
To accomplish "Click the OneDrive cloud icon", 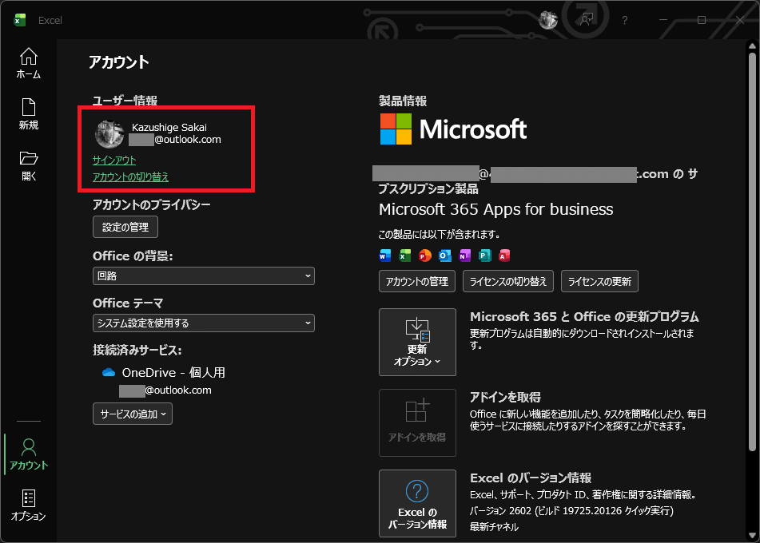I will 109,372.
